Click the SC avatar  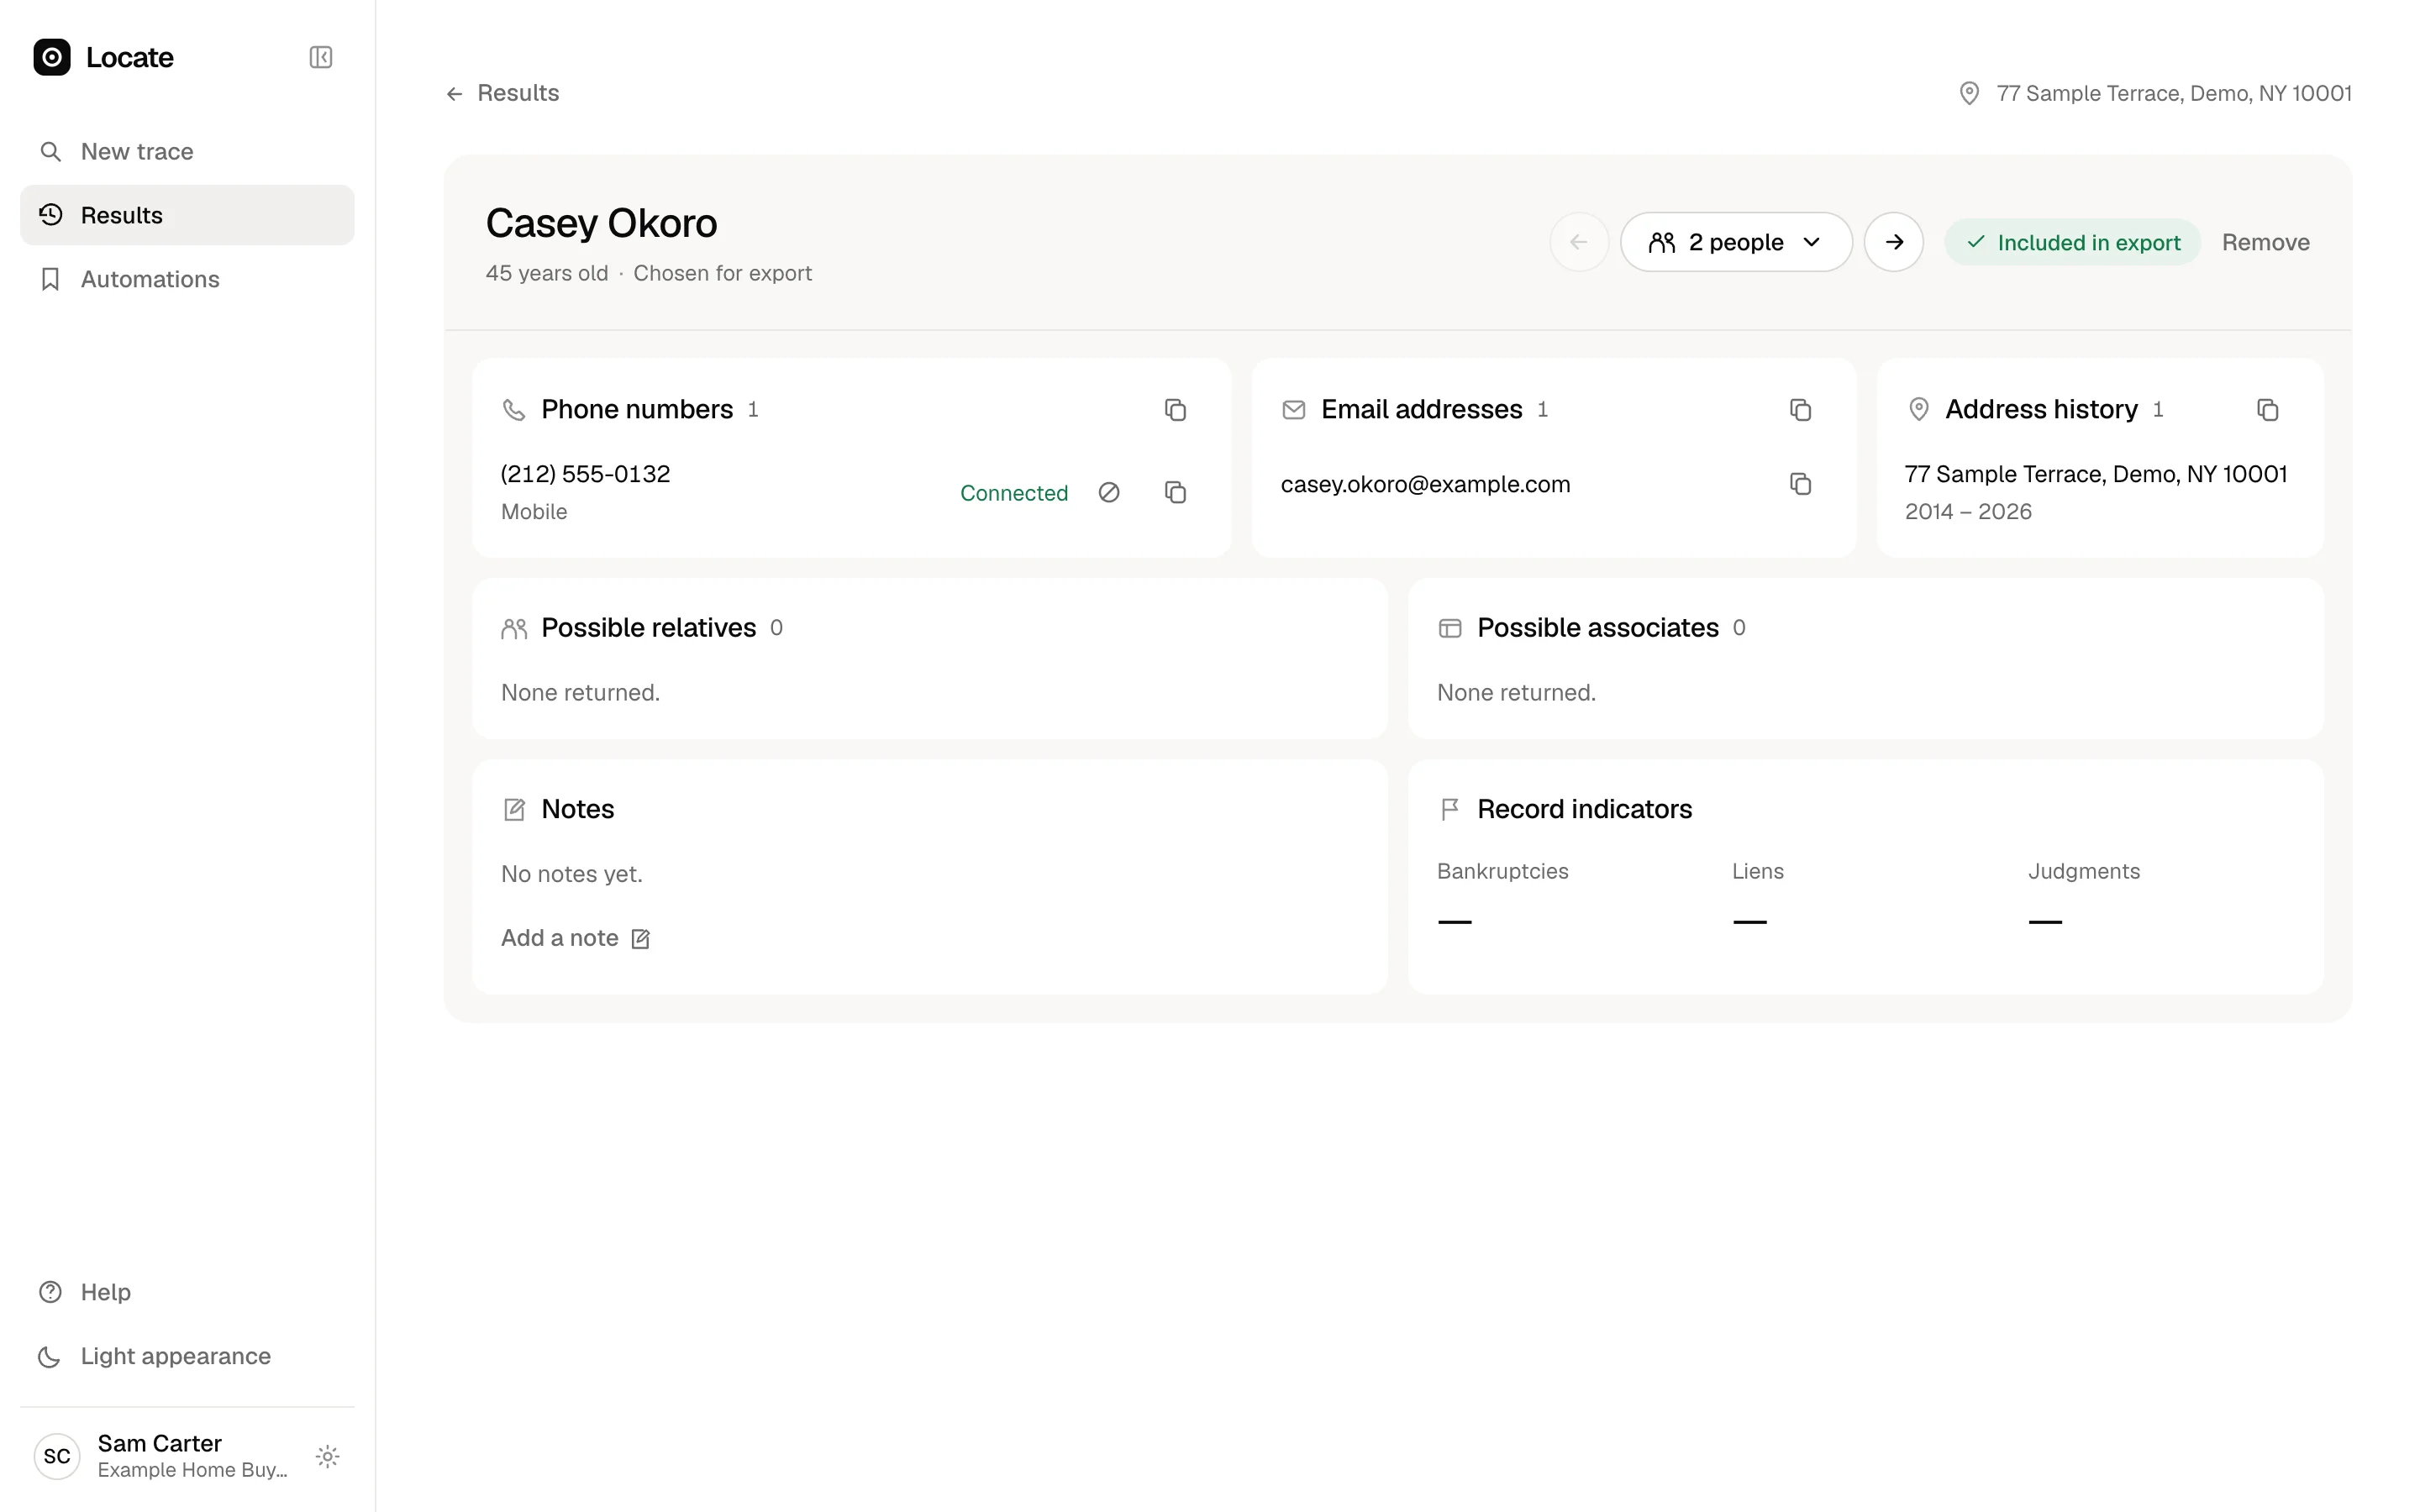pos(57,1456)
